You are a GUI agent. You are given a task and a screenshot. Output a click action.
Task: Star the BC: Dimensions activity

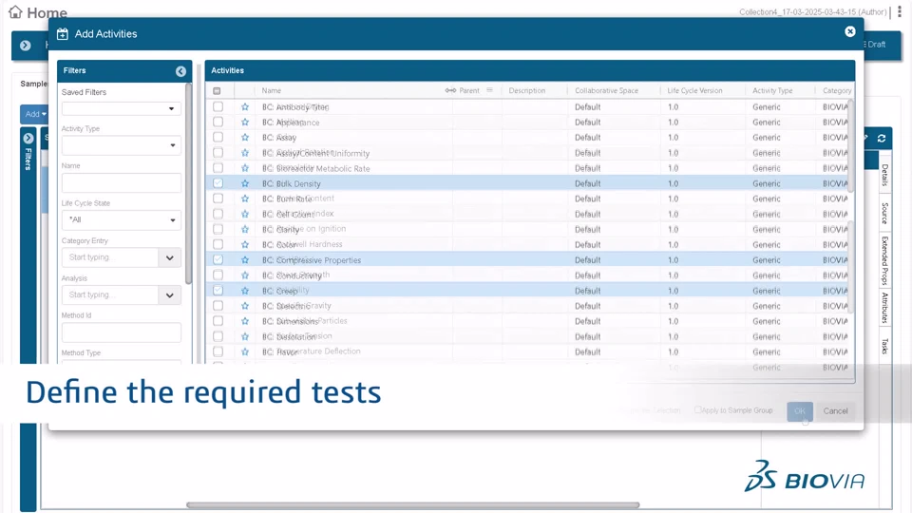coord(245,321)
